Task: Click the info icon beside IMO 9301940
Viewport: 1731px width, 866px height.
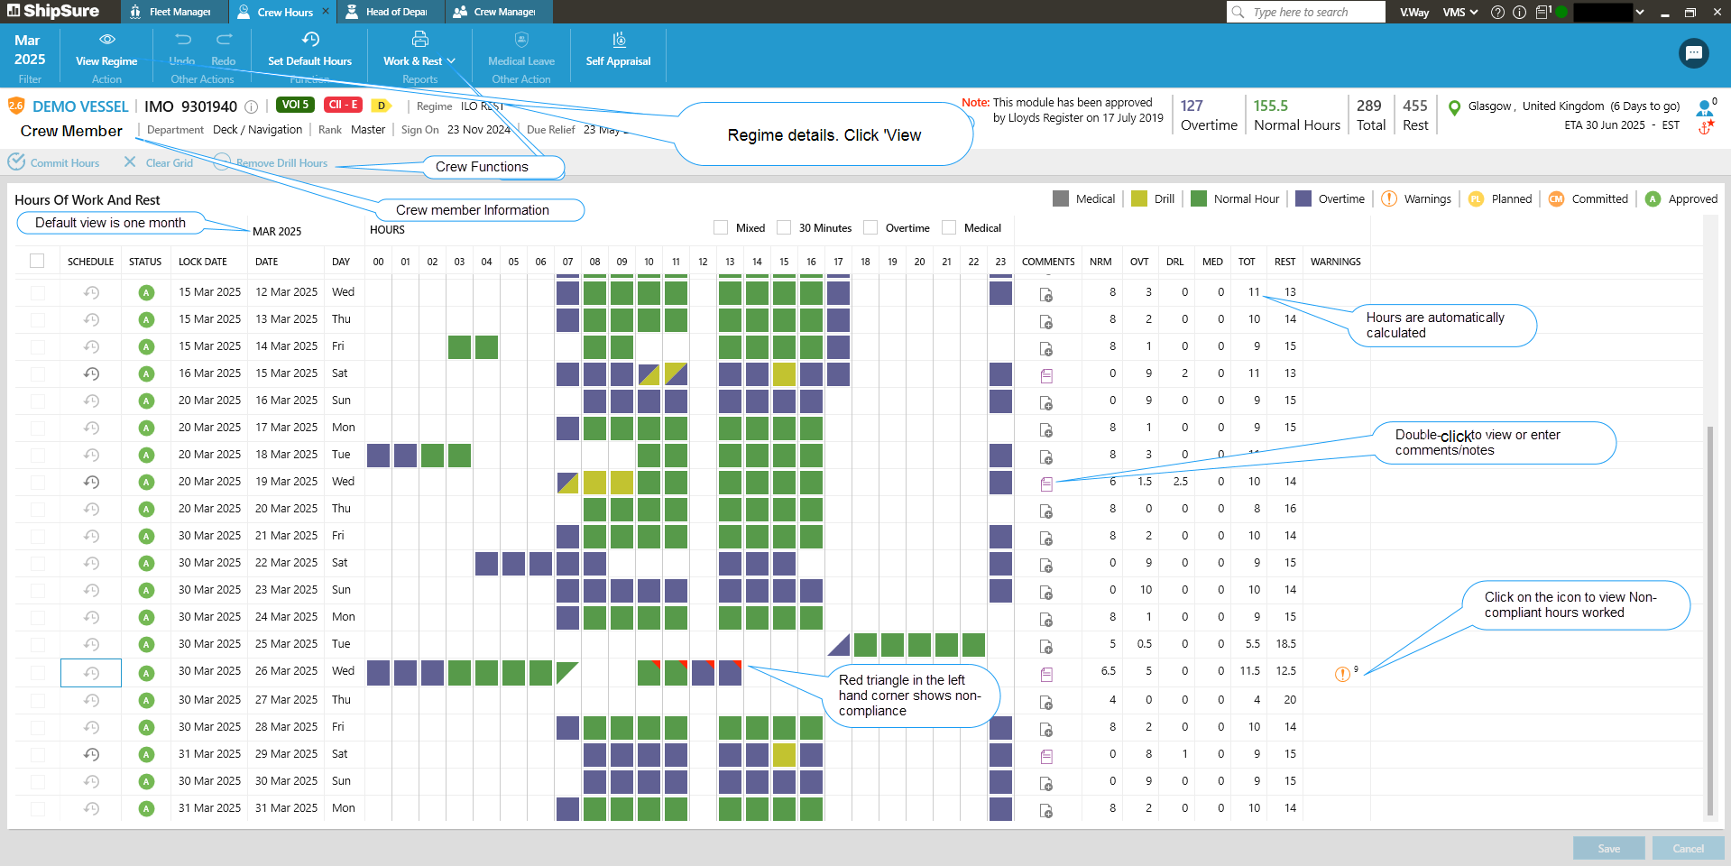Action: point(252,106)
